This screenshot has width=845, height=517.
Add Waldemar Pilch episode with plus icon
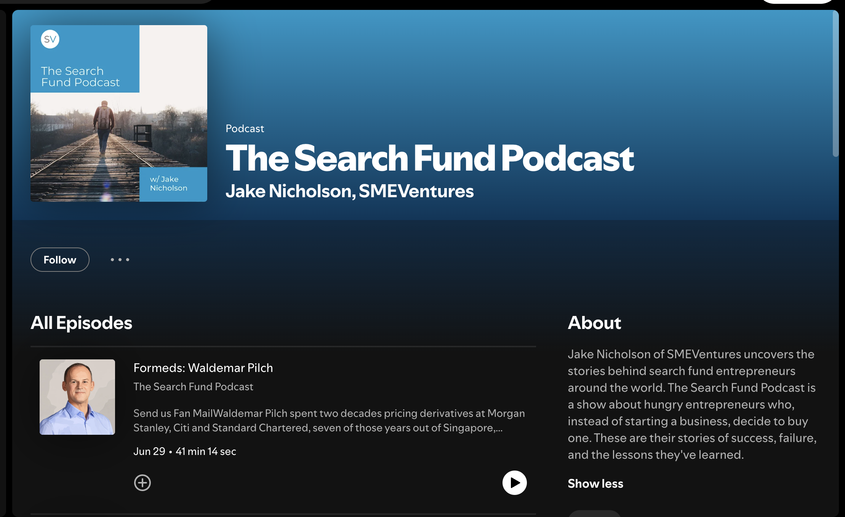point(142,483)
